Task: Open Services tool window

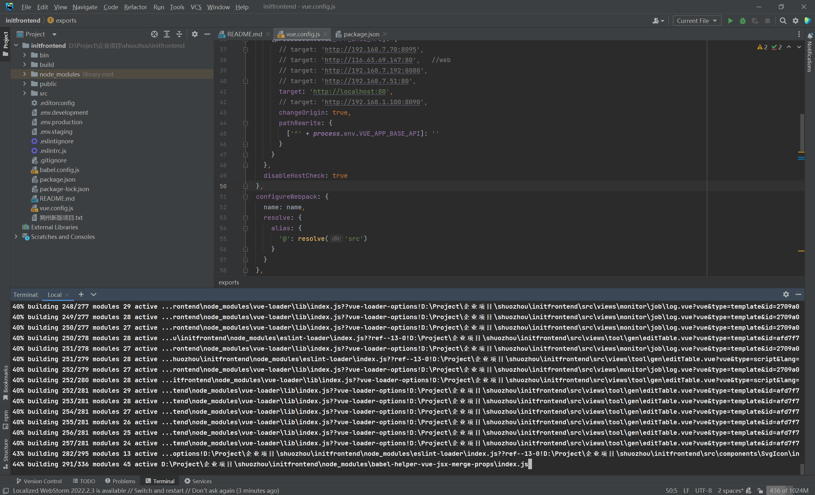Action: point(198,481)
